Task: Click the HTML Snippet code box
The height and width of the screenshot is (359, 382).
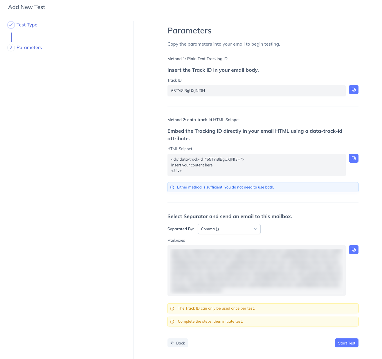Action: [x=257, y=165]
